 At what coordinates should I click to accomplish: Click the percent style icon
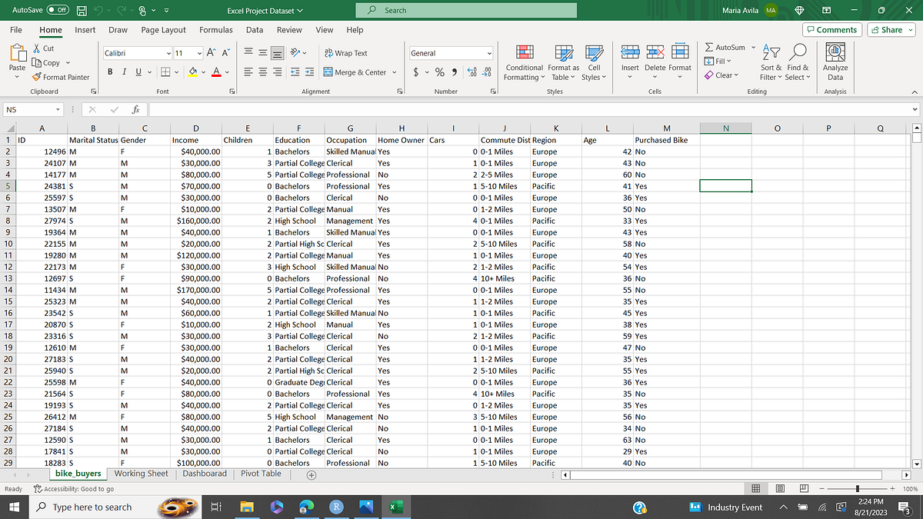click(440, 72)
